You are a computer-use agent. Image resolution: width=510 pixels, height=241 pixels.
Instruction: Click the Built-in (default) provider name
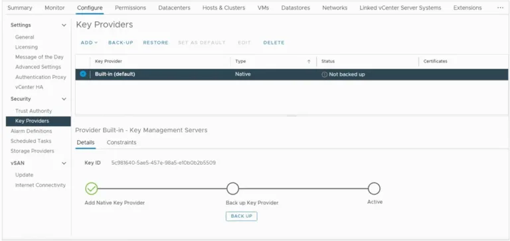115,74
